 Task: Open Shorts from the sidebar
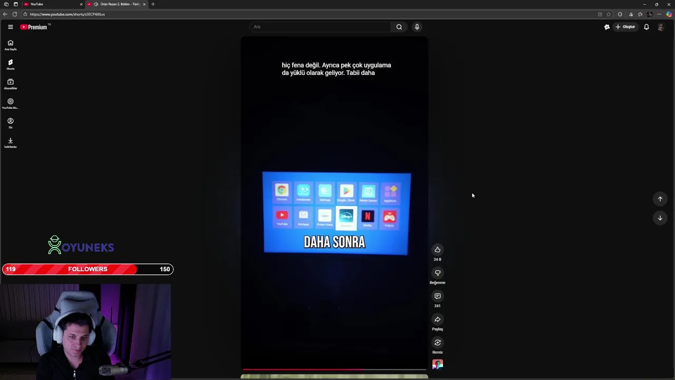coord(10,65)
